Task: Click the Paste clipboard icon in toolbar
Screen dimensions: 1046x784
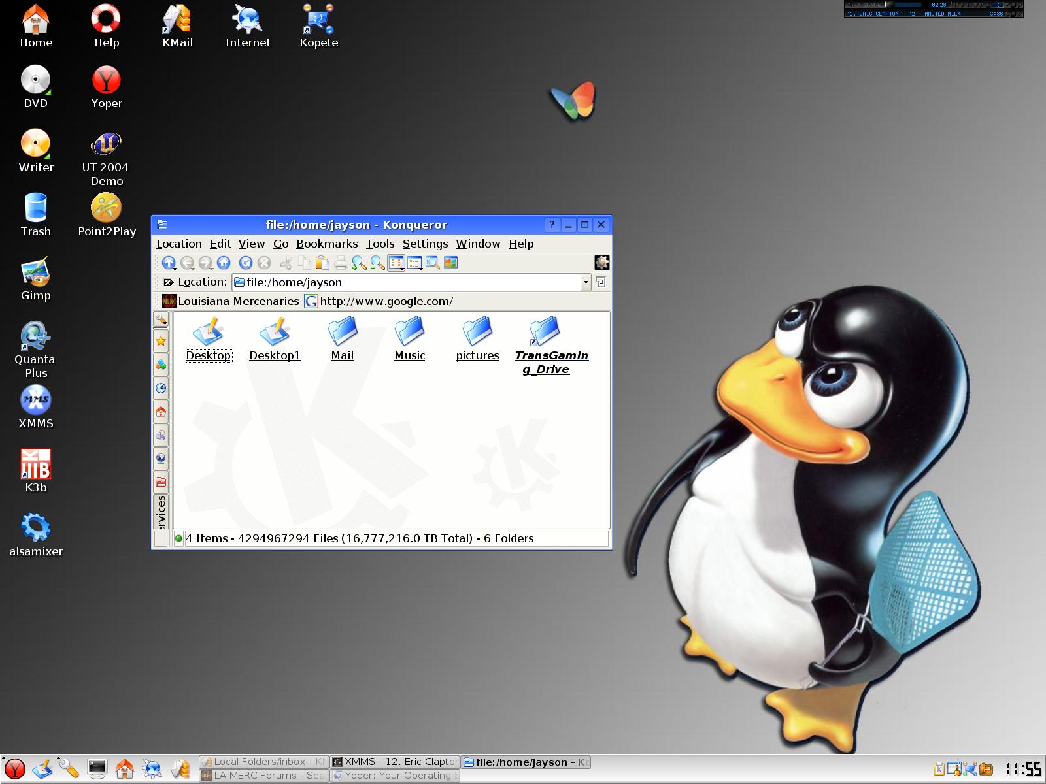Action: (322, 263)
